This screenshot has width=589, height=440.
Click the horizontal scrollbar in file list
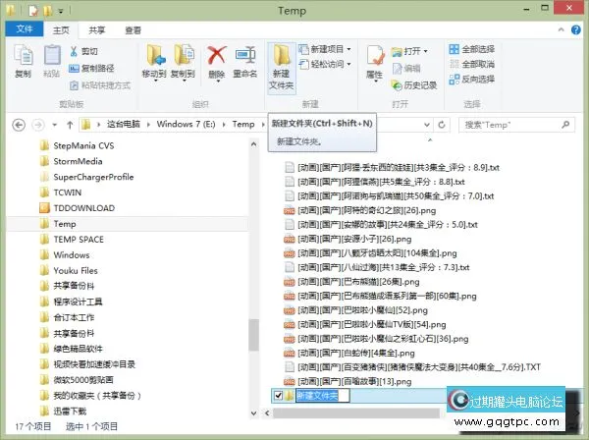coord(356,413)
